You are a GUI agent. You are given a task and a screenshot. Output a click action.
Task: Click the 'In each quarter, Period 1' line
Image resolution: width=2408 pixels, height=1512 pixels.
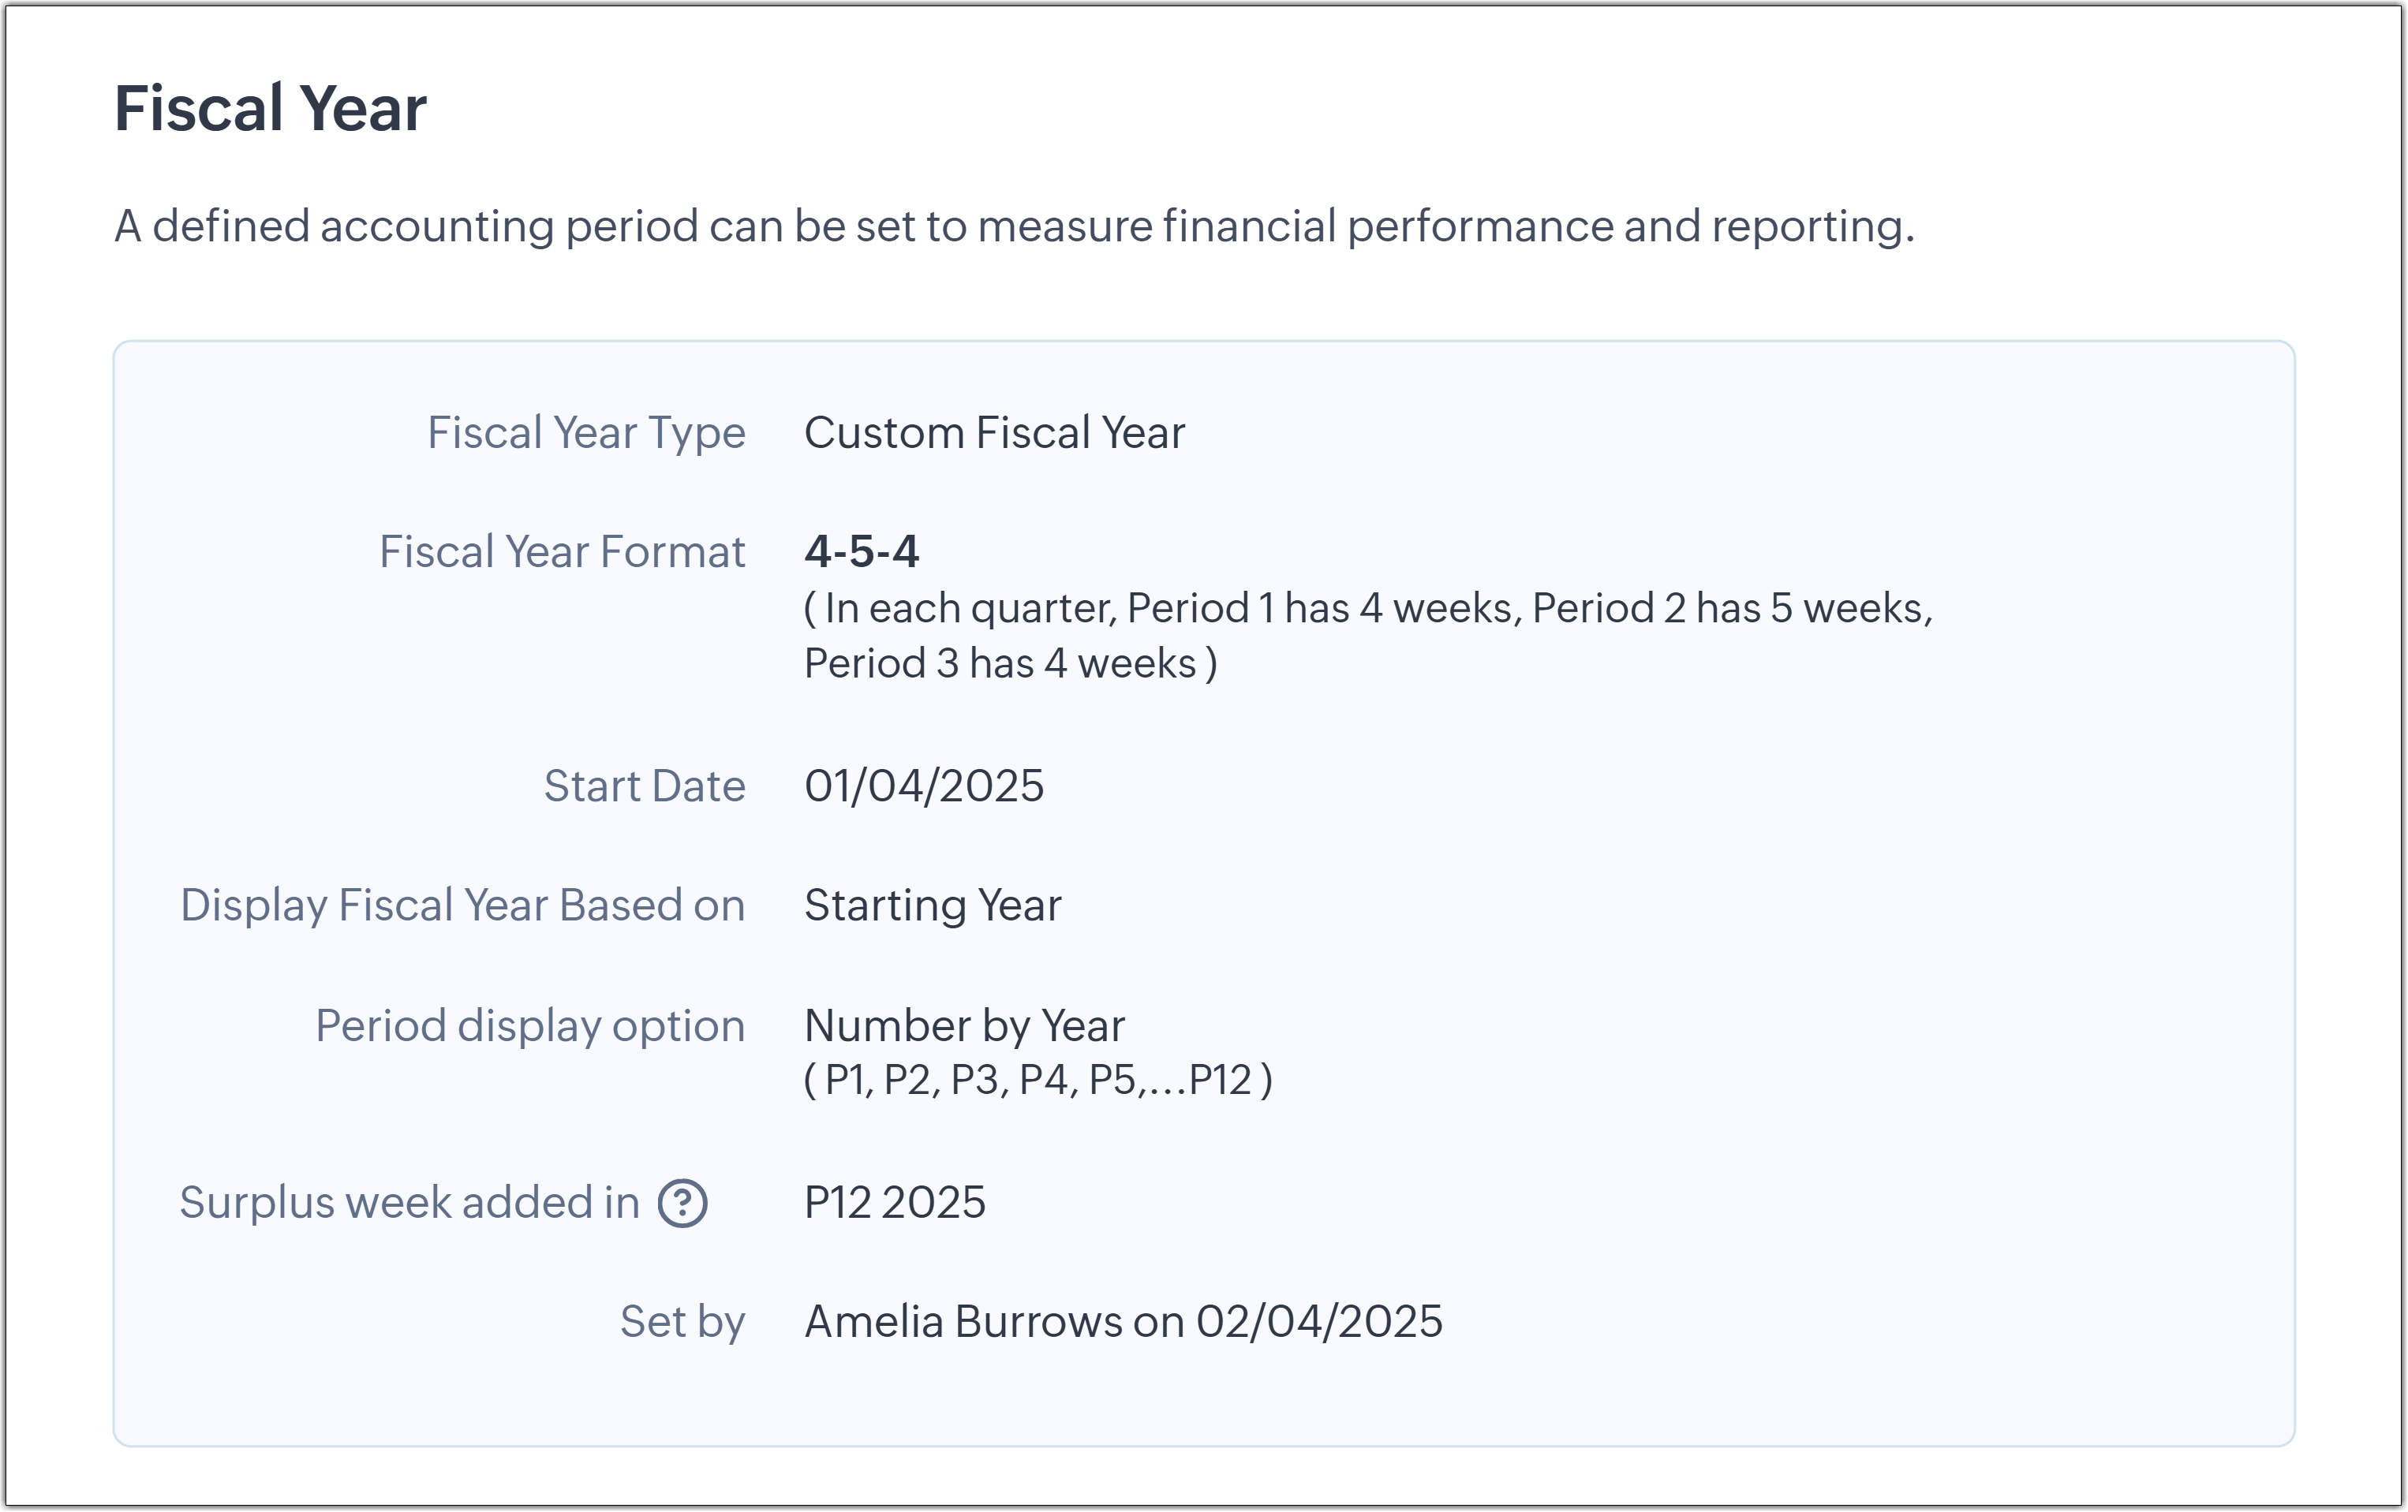pos(1367,608)
